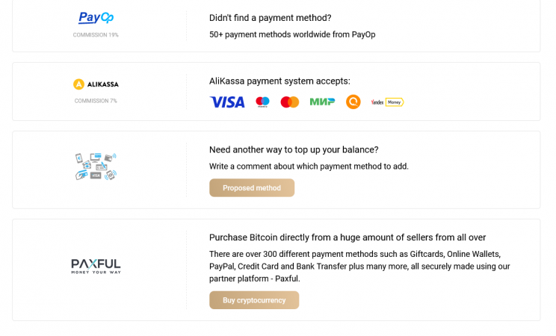Select the orange Qiwi wallet icon

click(x=353, y=102)
